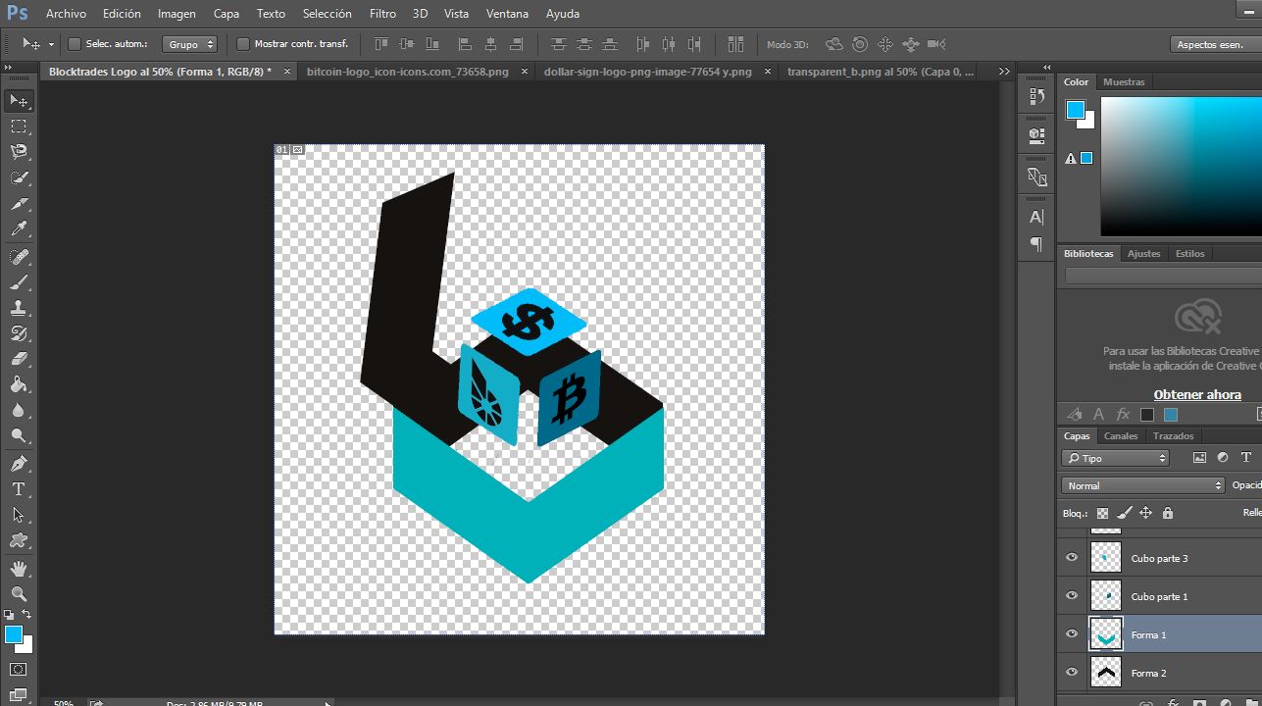Image resolution: width=1262 pixels, height=706 pixels.
Task: Open the Capa menu
Action: (227, 14)
